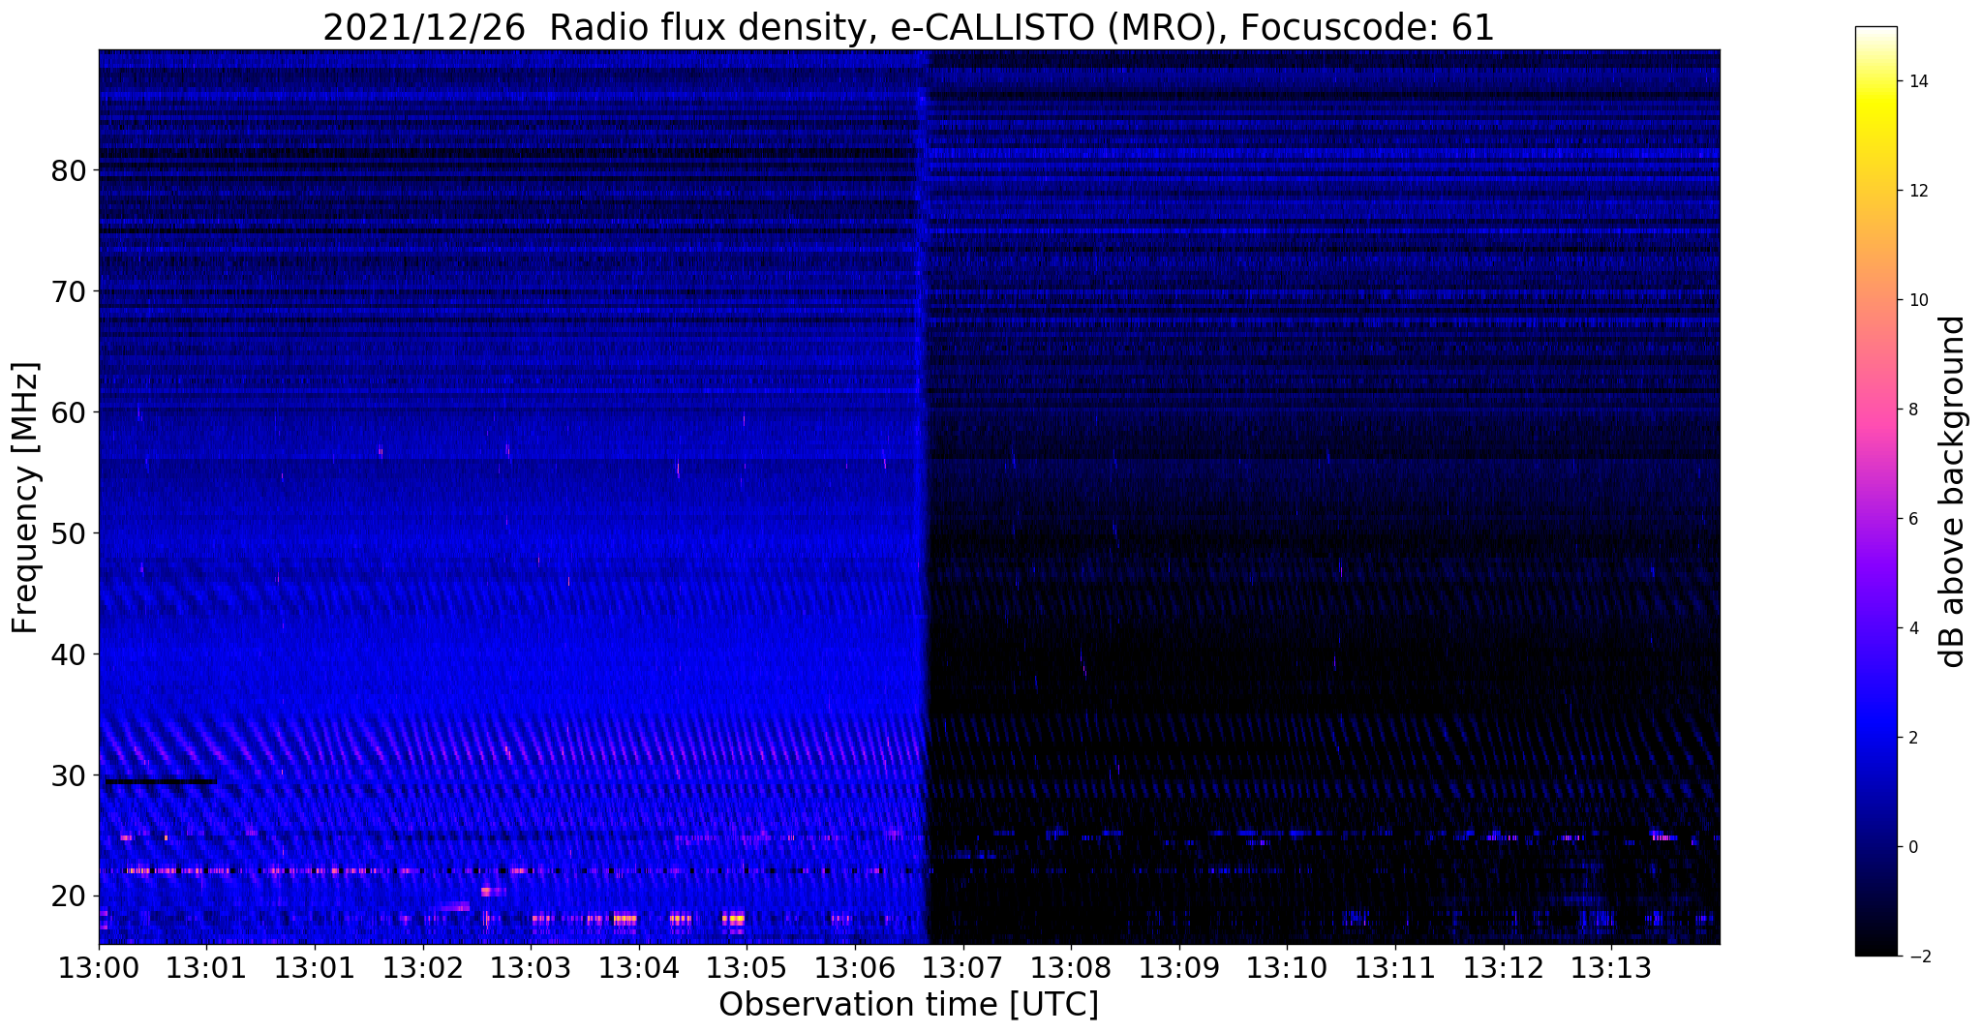Click the 13:06 time tick label
Image resolution: width=1982 pixels, height=1033 pixels.
pyautogui.click(x=854, y=968)
